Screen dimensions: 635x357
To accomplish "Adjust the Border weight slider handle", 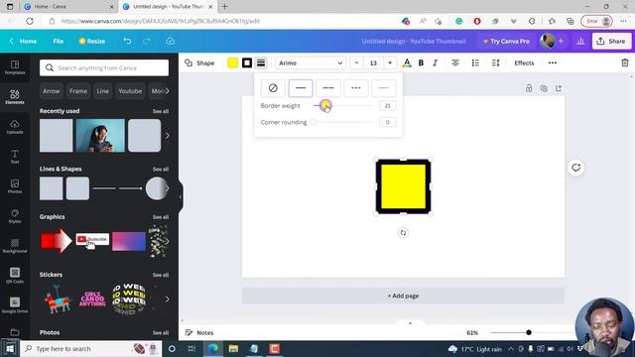I will point(325,105).
